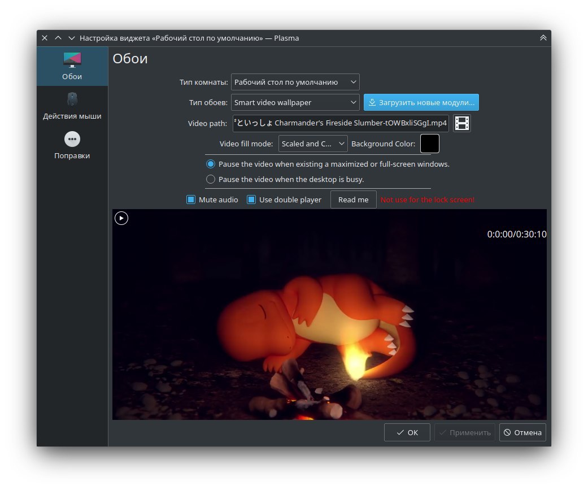
Task: Play the wallpaper video preview
Action: [x=121, y=218]
